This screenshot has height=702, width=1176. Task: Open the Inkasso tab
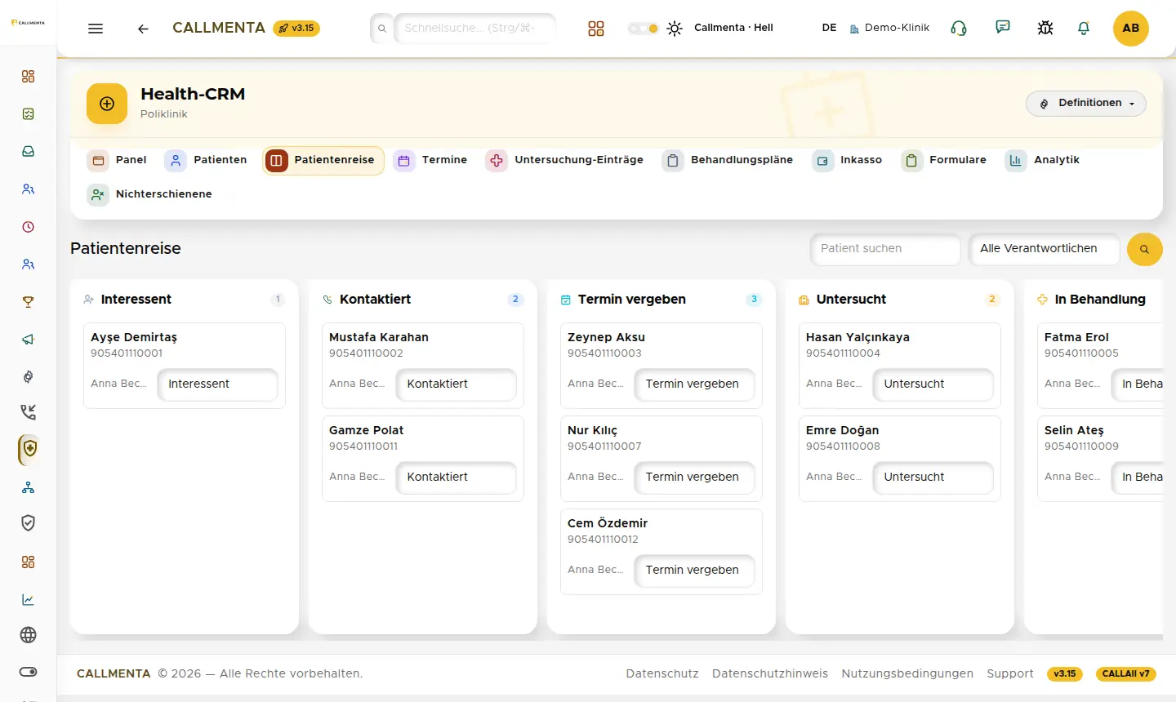(848, 160)
